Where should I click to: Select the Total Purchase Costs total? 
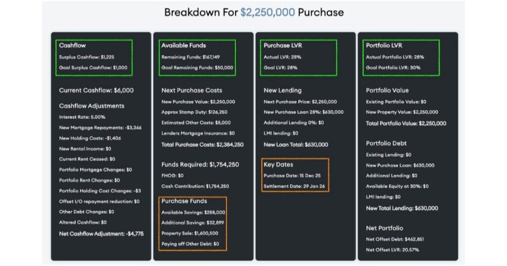(x=203, y=145)
